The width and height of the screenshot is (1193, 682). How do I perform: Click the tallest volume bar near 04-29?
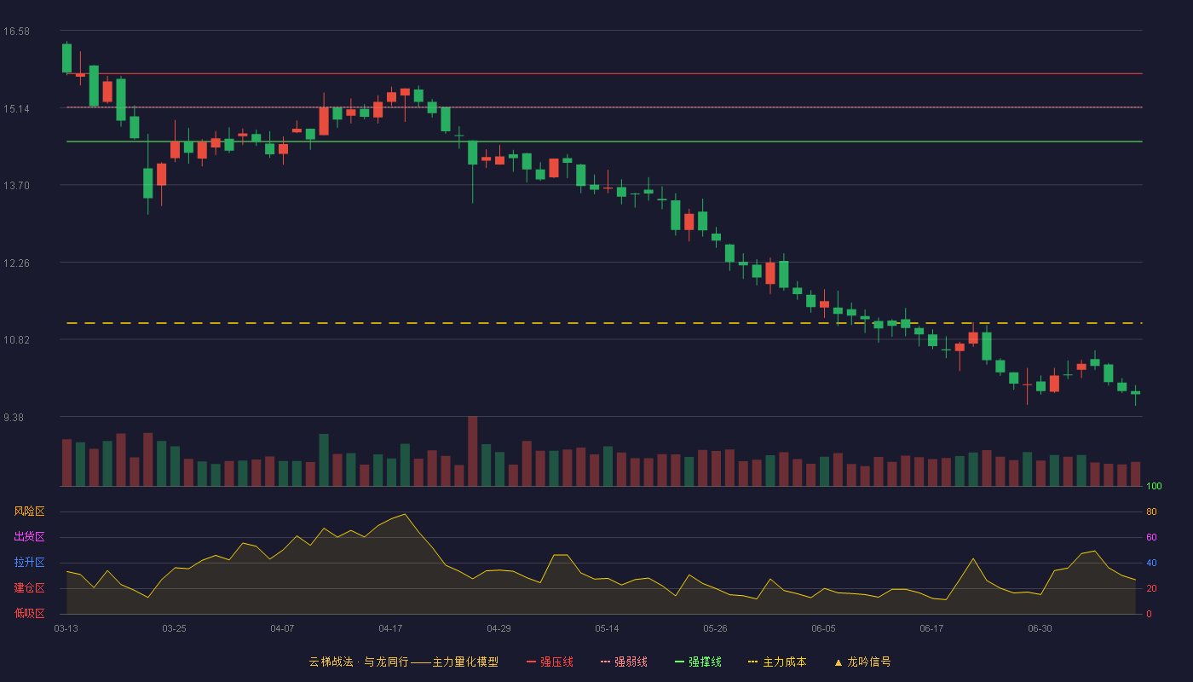[x=473, y=451]
